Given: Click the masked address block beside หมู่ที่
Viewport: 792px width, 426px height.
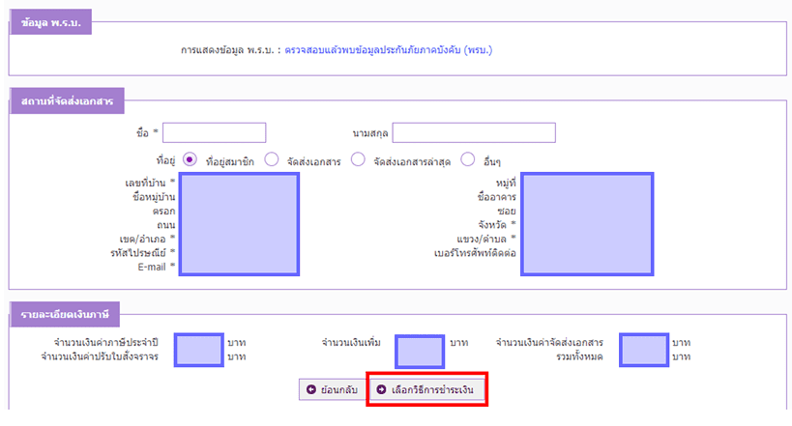Looking at the screenshot, I should click(x=587, y=224).
